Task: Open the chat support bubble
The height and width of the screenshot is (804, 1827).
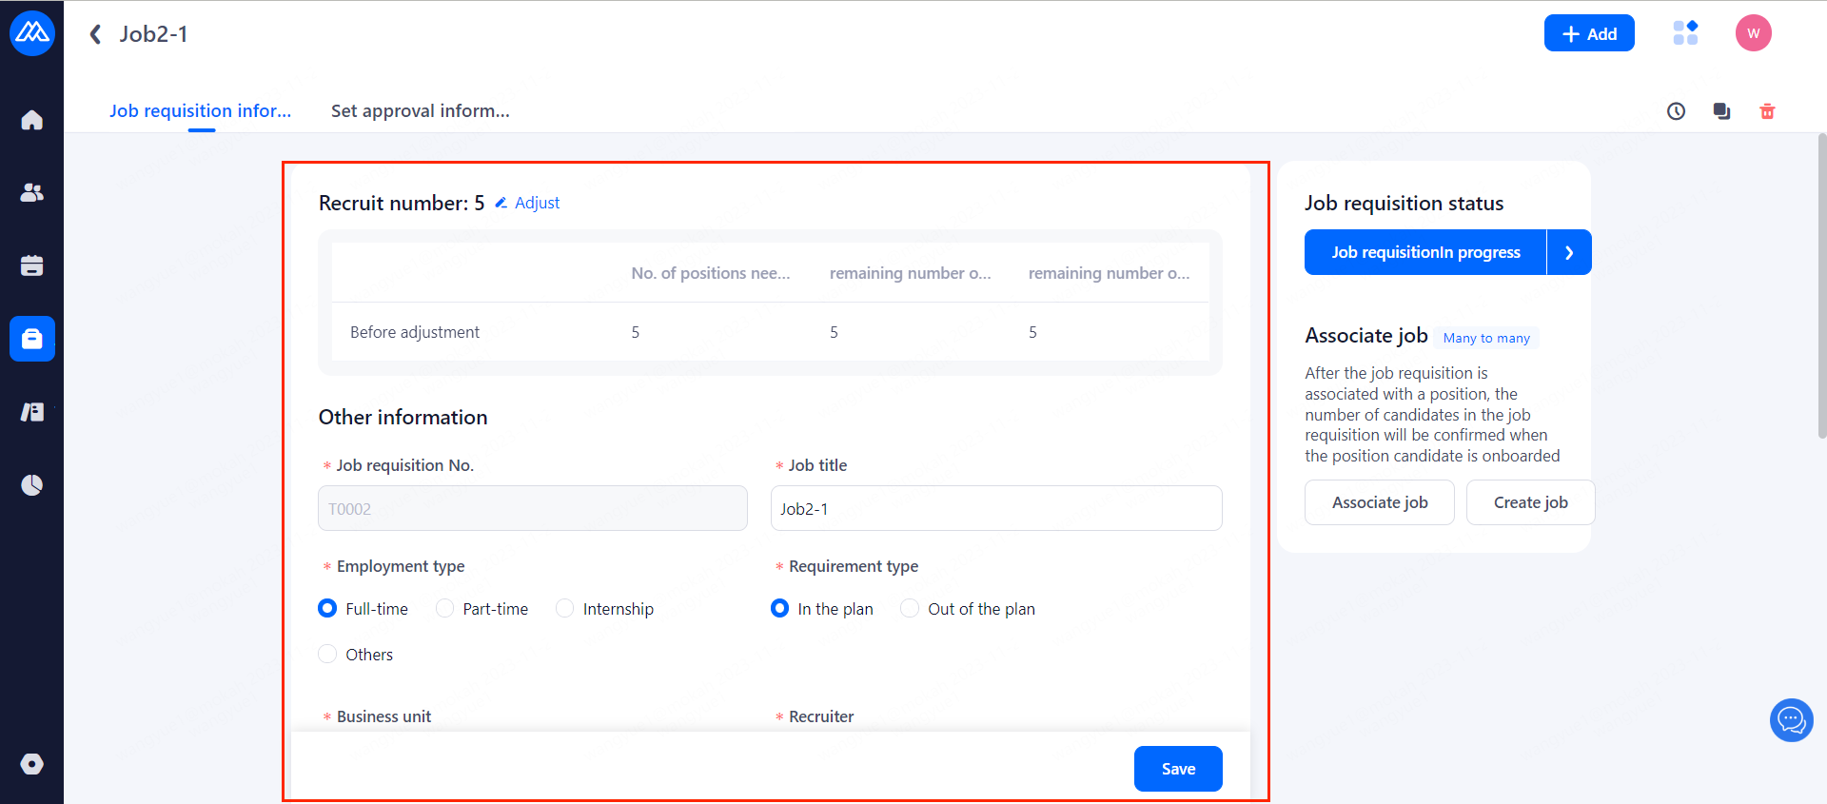Action: [x=1791, y=720]
